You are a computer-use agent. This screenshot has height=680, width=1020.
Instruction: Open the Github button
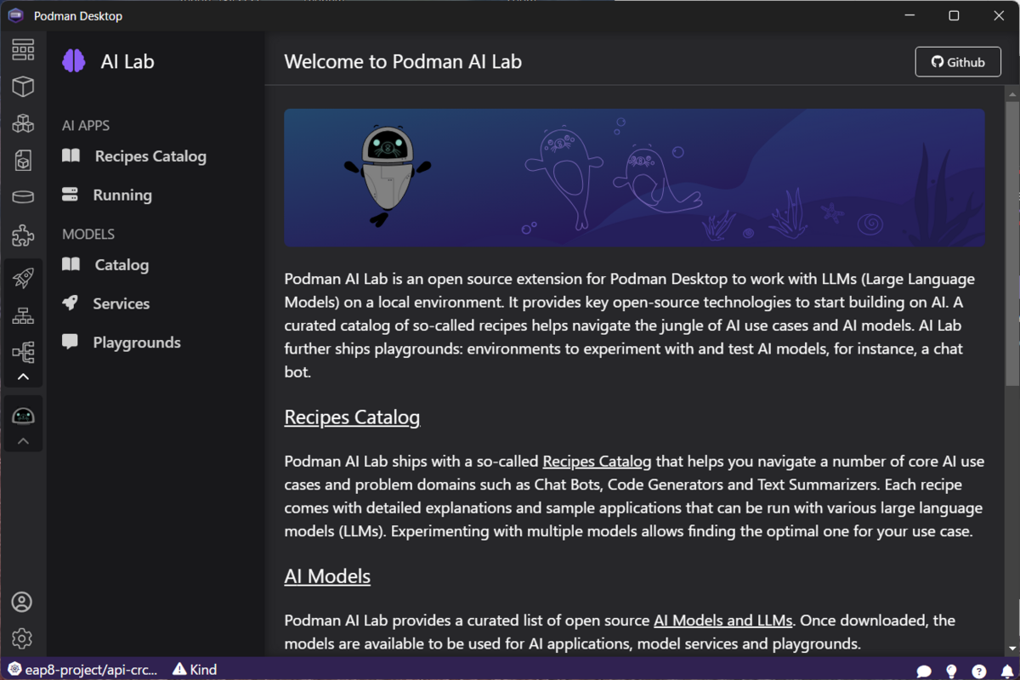tap(958, 62)
